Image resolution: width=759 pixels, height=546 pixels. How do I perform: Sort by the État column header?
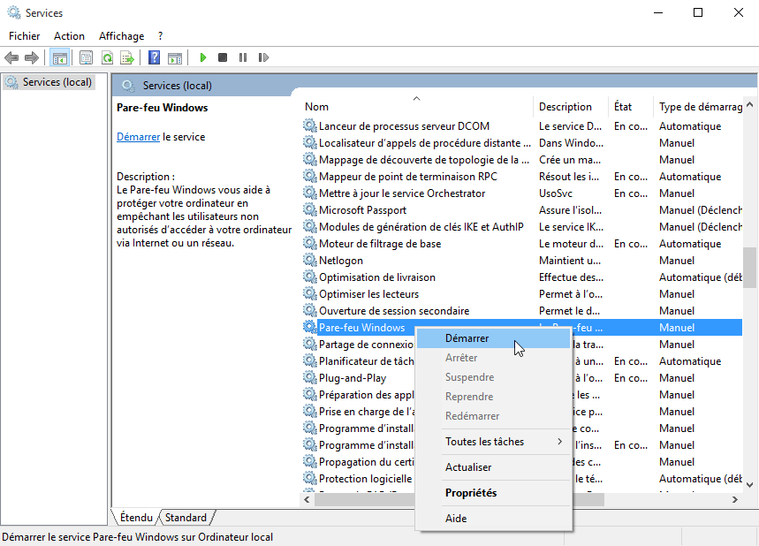pos(630,107)
